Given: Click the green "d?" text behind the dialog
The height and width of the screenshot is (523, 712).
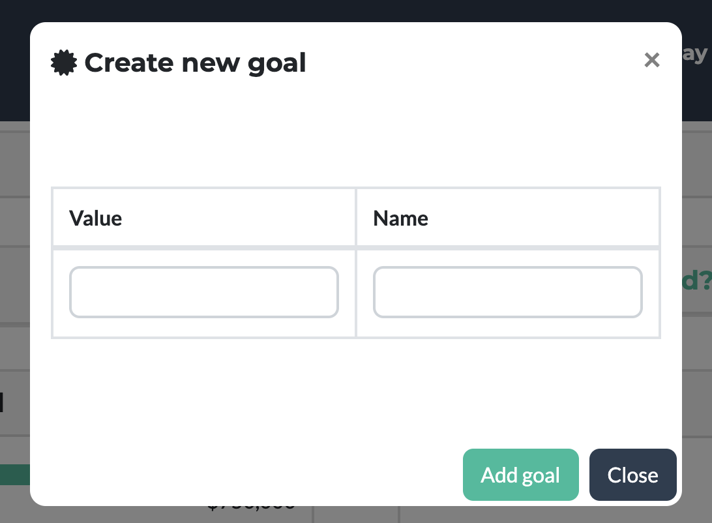Looking at the screenshot, I should (x=697, y=280).
